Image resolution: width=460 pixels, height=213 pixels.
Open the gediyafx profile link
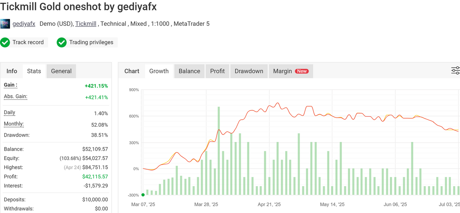coord(24,24)
